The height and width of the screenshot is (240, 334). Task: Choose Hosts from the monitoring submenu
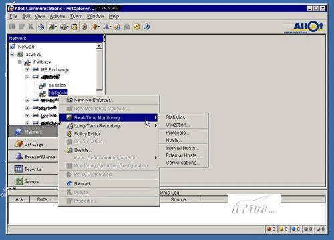click(x=183, y=140)
